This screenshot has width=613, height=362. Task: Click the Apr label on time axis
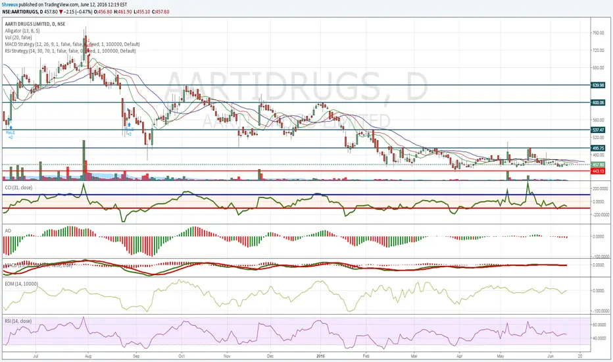(x=459, y=357)
